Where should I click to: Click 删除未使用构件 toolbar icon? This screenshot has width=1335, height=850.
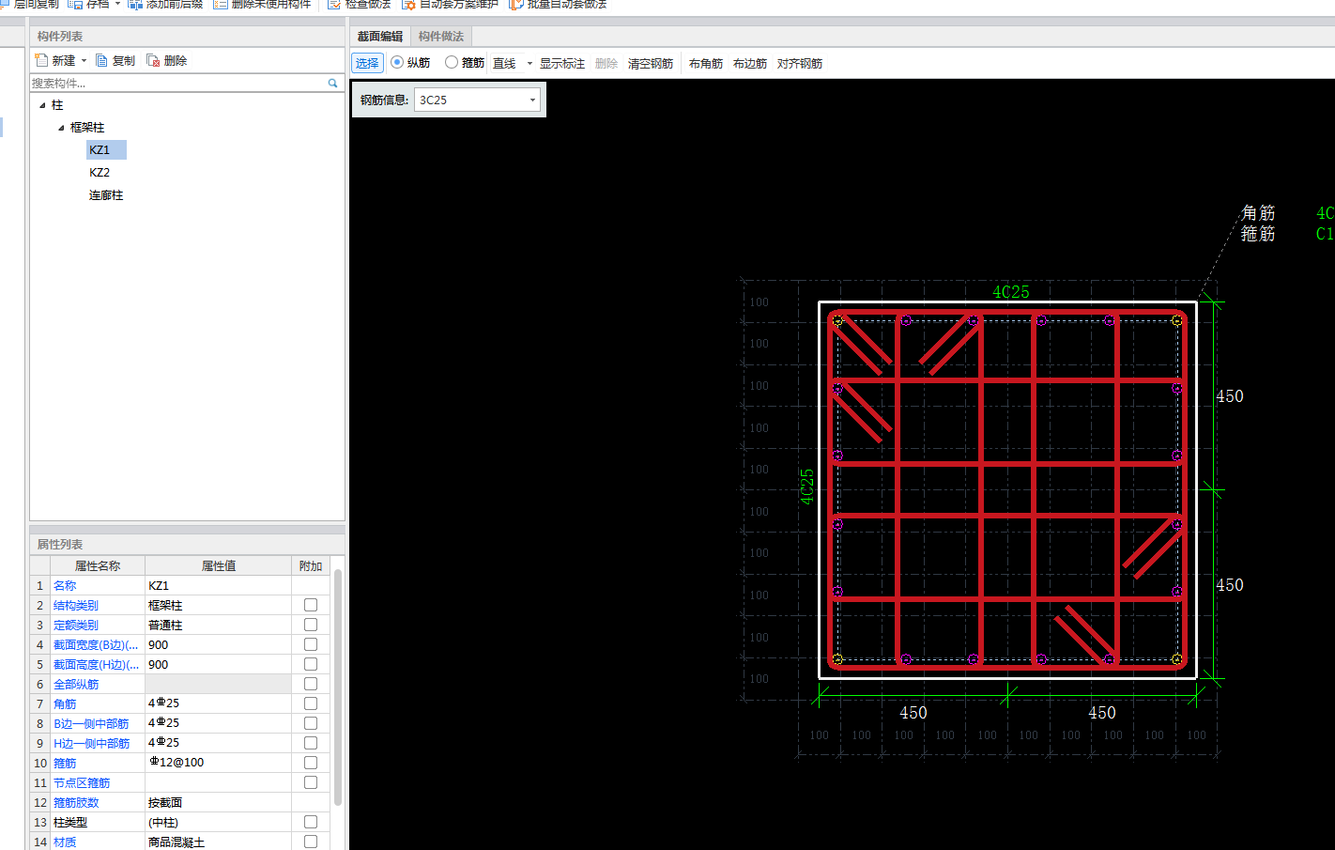221,4
